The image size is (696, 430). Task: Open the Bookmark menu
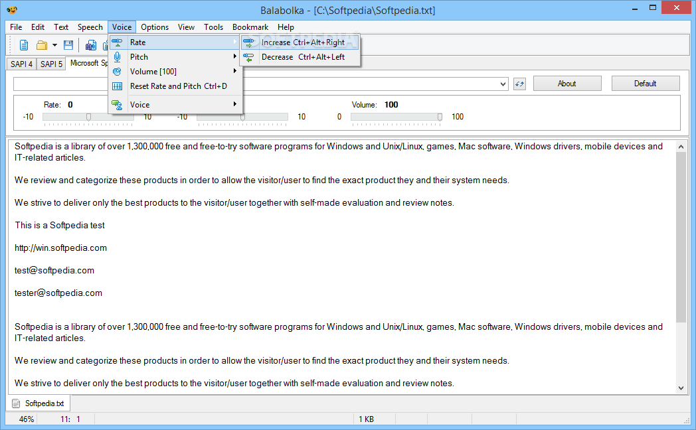click(250, 27)
